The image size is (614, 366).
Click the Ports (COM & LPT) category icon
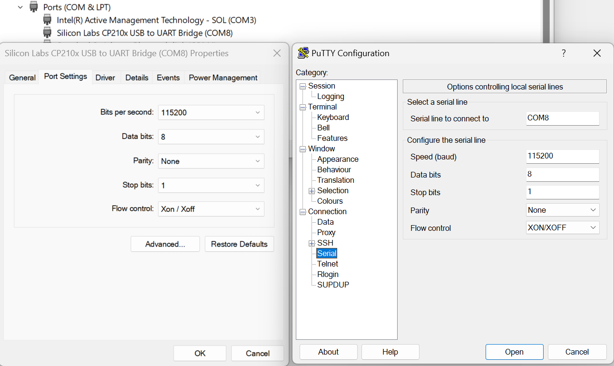(34, 7)
